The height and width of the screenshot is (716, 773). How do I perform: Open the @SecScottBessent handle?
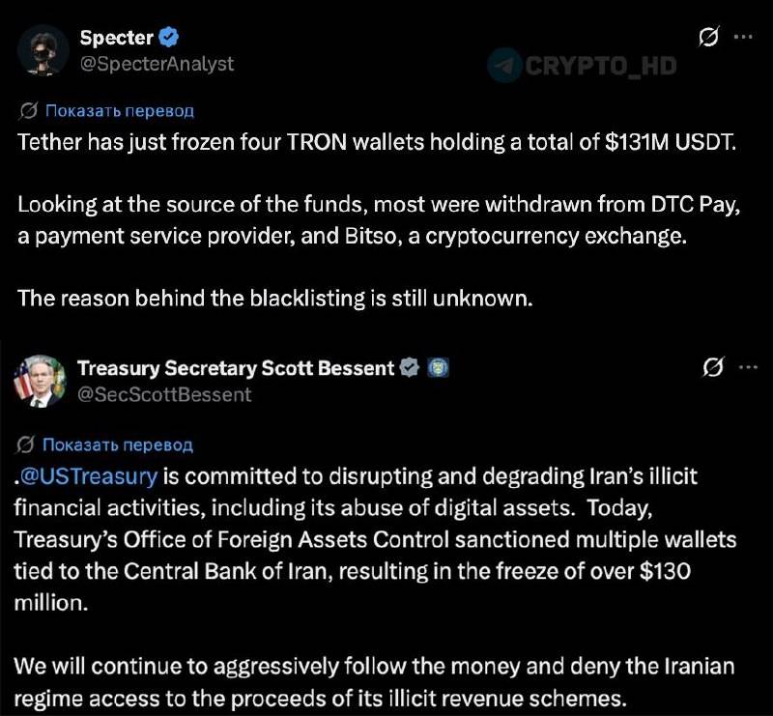click(x=164, y=394)
